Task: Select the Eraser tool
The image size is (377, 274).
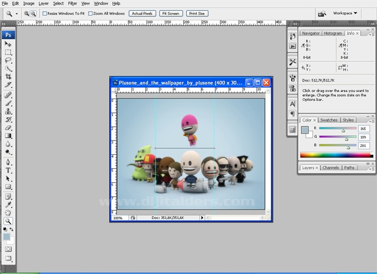Action: (8, 128)
